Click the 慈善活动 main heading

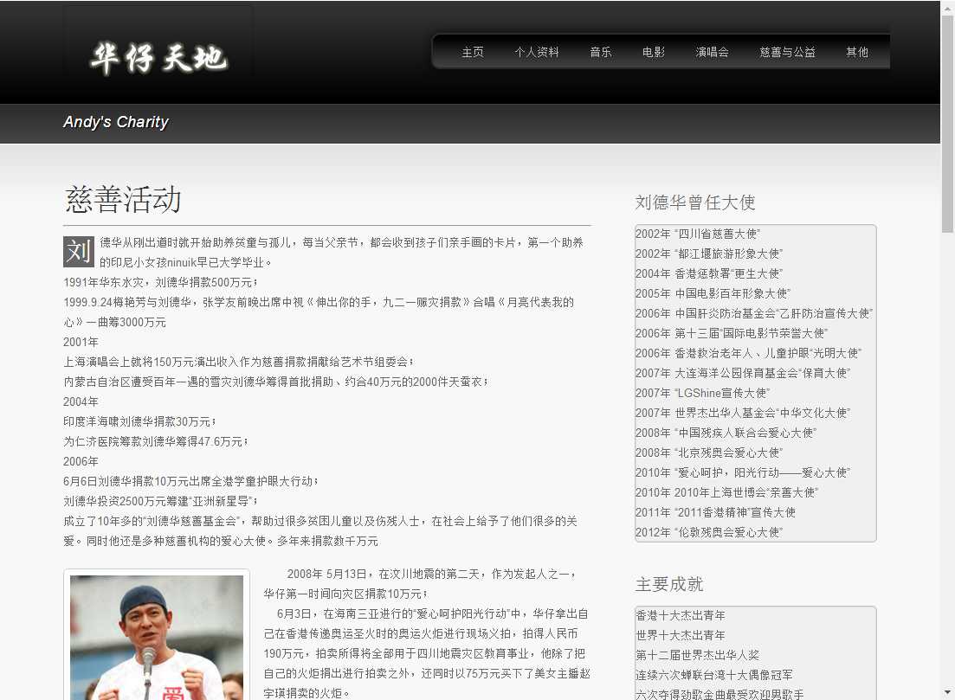(x=123, y=199)
